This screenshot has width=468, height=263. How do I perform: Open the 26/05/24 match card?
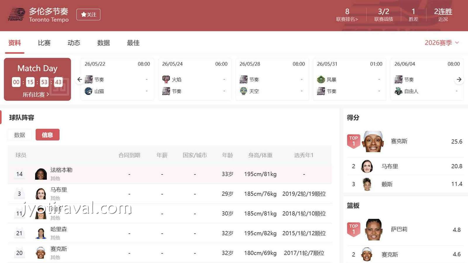pos(195,79)
